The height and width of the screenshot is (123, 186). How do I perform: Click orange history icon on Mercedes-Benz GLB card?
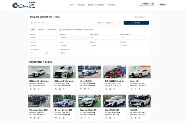pos(31,118)
